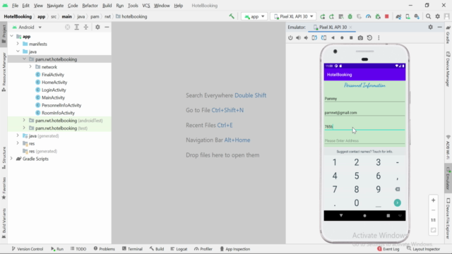
Task: Click the Debug app bug icon
Action: pos(350,17)
